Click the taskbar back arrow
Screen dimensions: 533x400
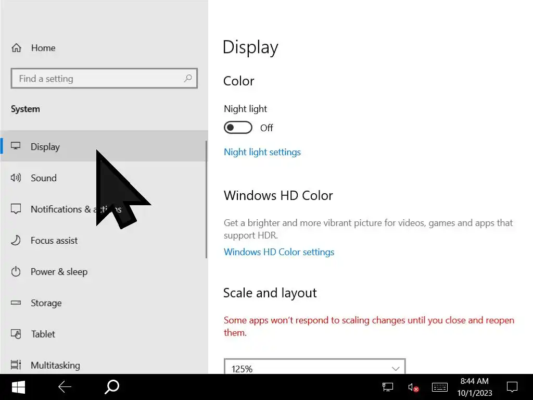coord(65,387)
